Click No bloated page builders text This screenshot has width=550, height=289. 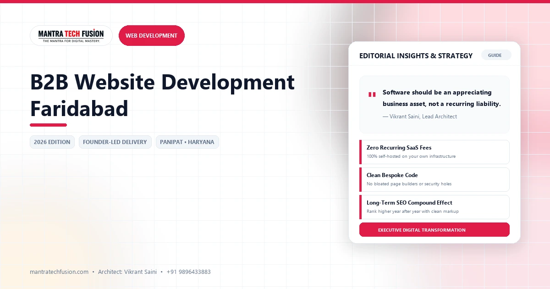[x=409, y=184]
